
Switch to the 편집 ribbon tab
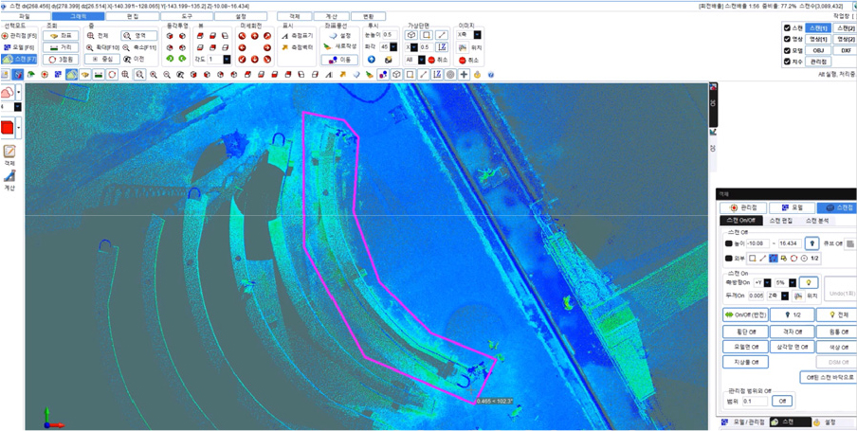click(133, 16)
